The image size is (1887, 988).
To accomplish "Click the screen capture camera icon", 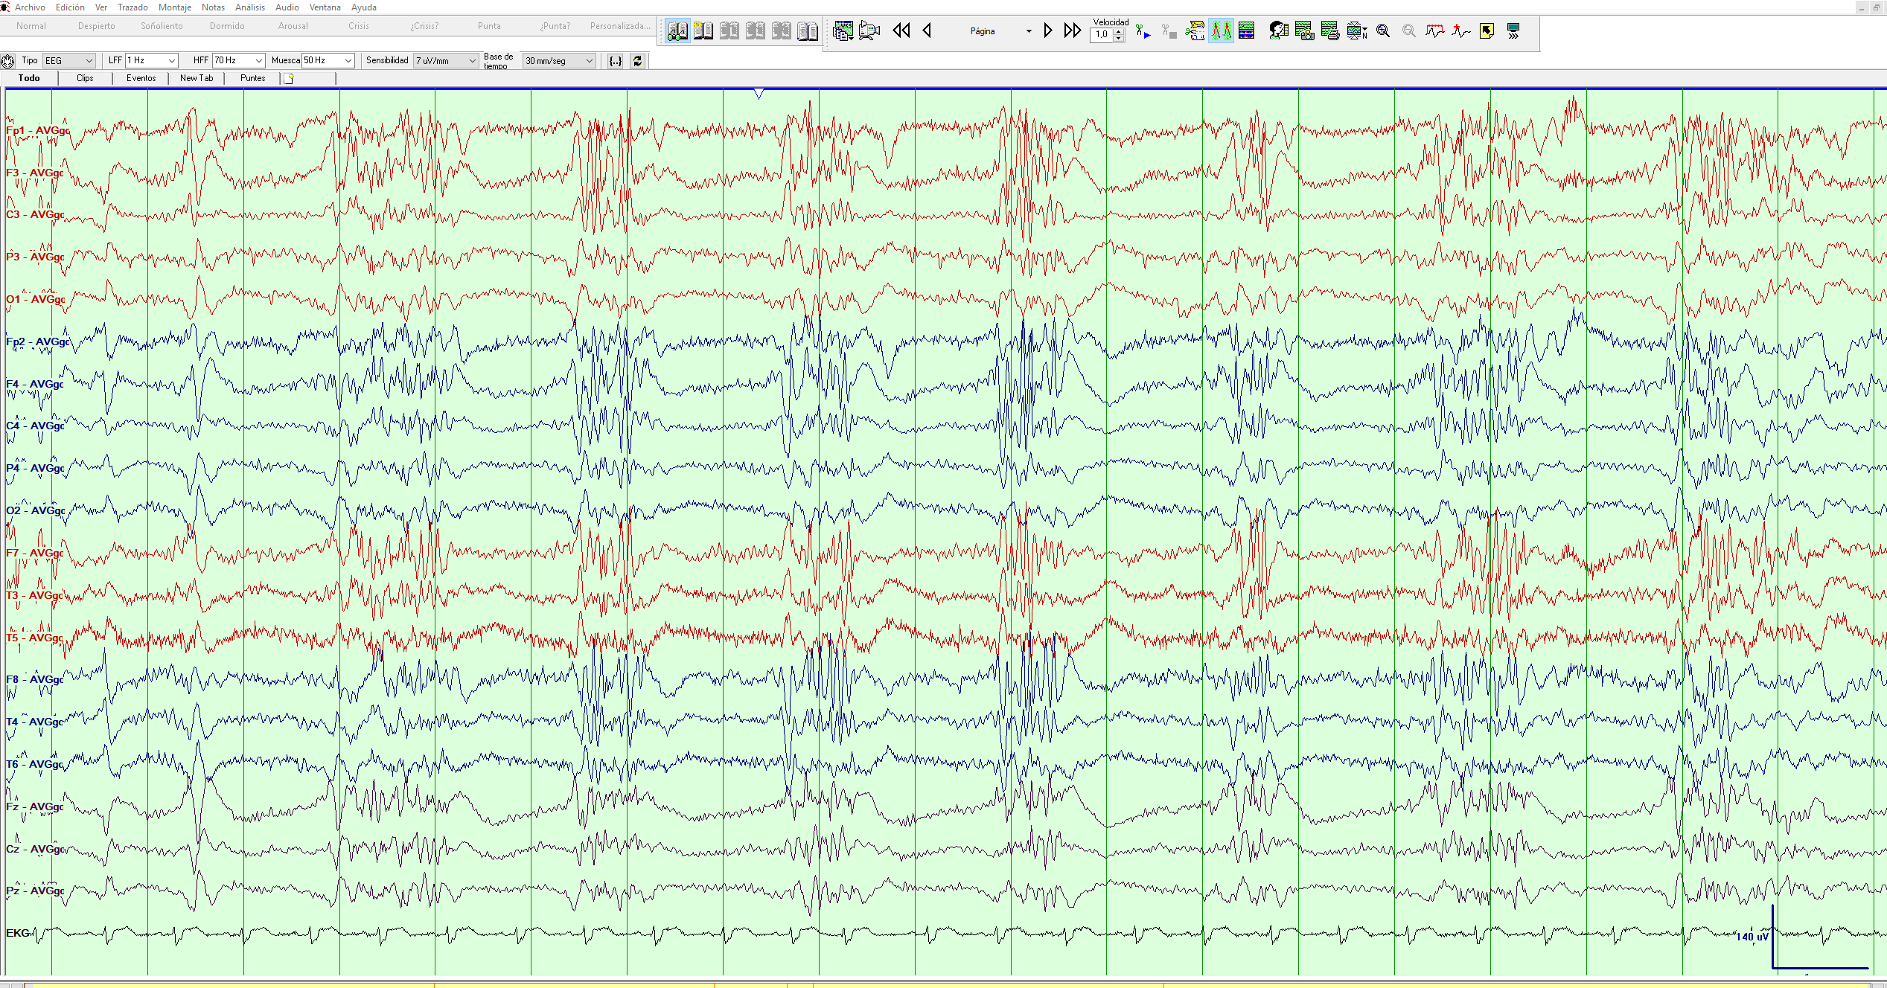I will point(1304,31).
